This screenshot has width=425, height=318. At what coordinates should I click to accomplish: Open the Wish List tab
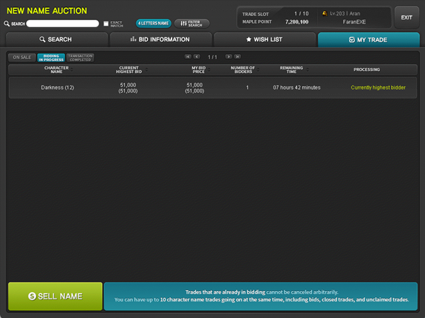(x=265, y=40)
